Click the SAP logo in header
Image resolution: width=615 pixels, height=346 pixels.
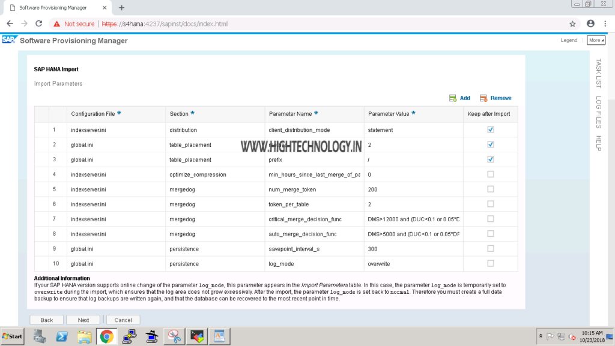click(8, 40)
